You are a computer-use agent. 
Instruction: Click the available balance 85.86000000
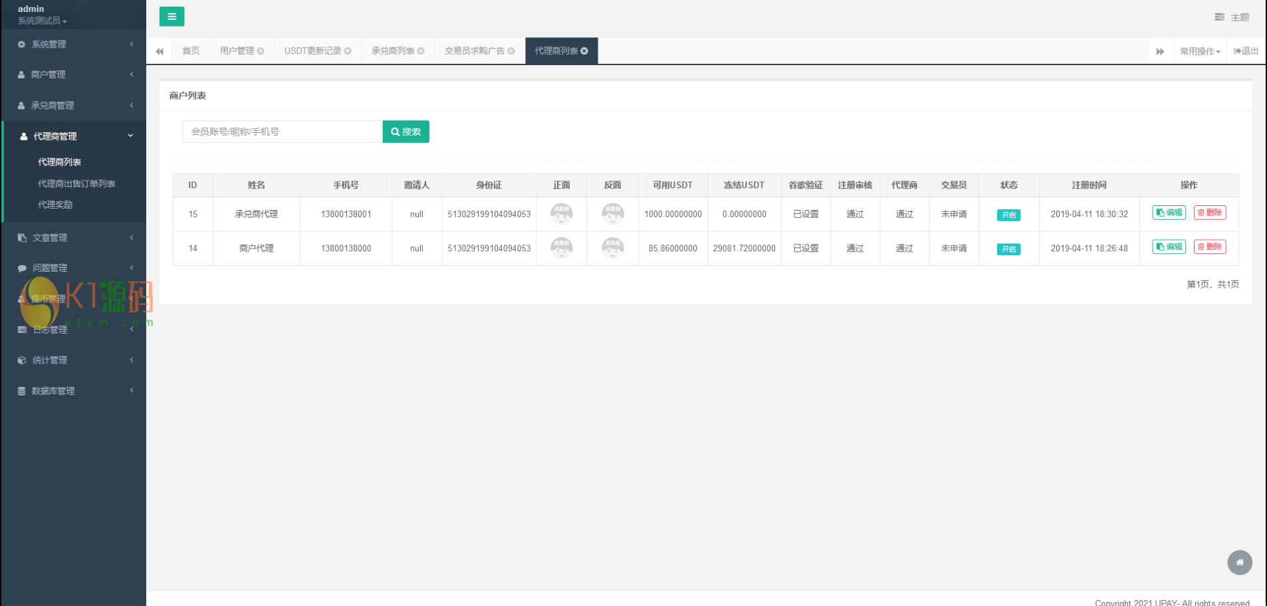click(x=673, y=249)
